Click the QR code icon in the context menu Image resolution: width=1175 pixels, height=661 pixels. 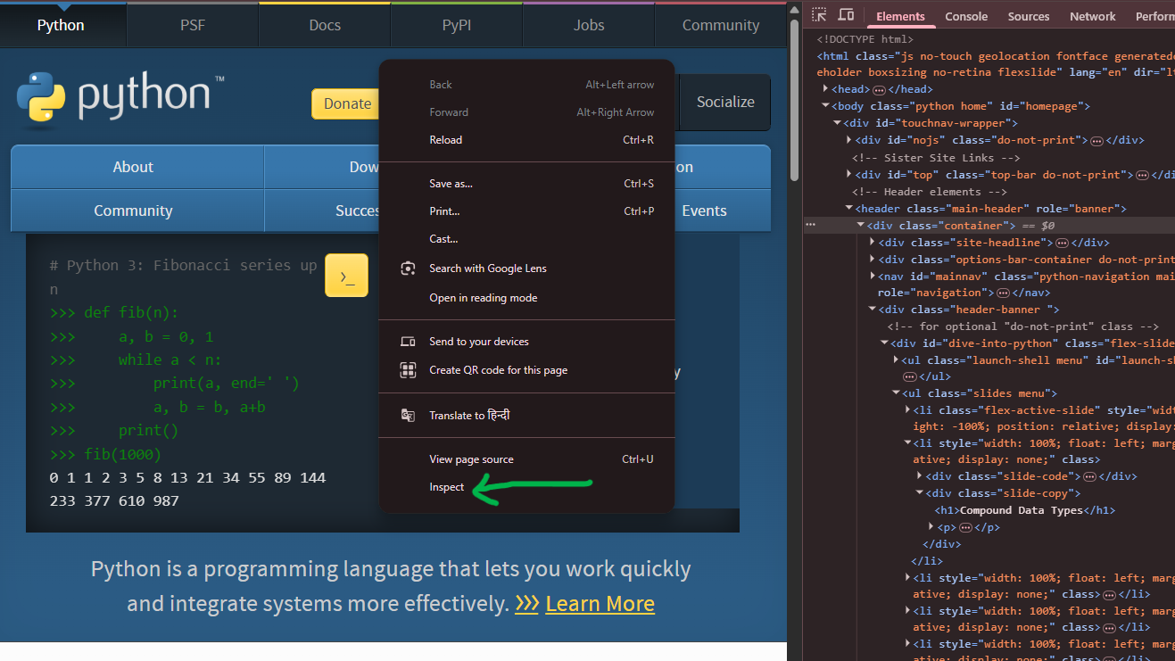click(408, 369)
